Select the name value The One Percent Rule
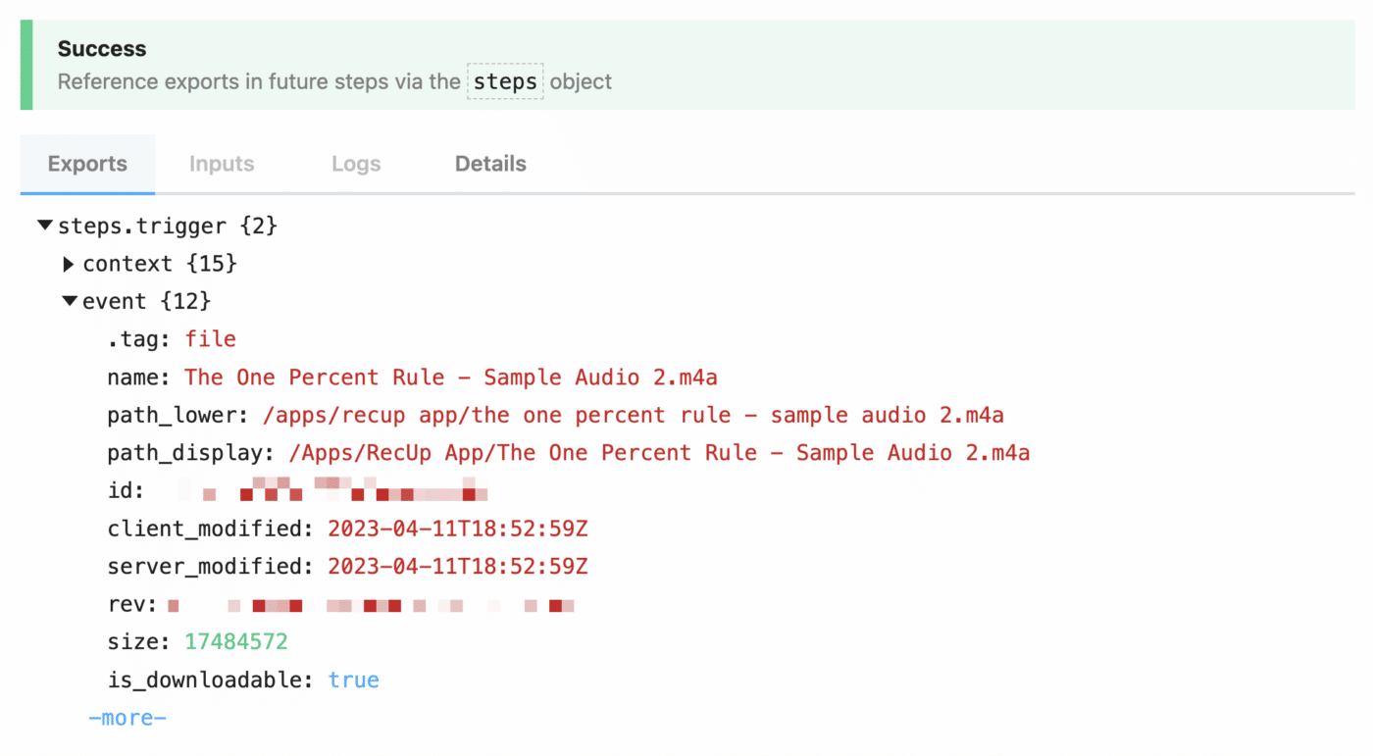Image resolution: width=1373 pixels, height=756 pixels. point(451,378)
